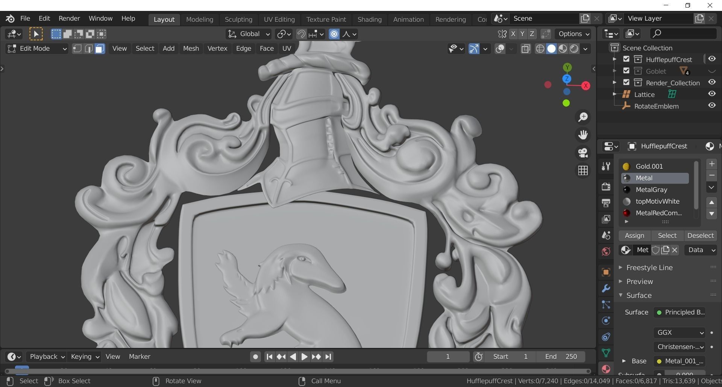
Task: Open the Modifiers properties tab
Action: pos(605,288)
